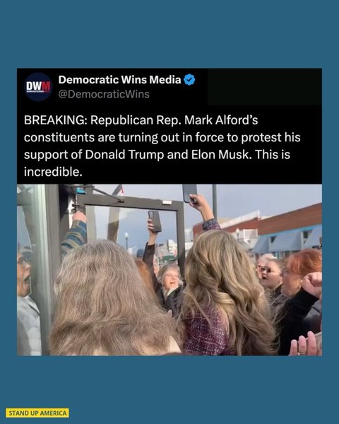Click the blue verified checkmark badge
The width and height of the screenshot is (339, 424).
(x=189, y=80)
